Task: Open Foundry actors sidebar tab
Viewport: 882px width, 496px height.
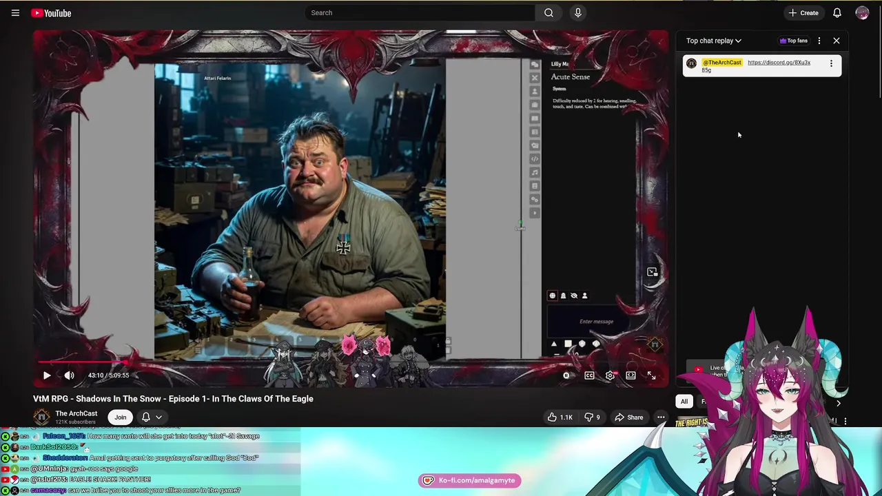Action: (x=535, y=92)
